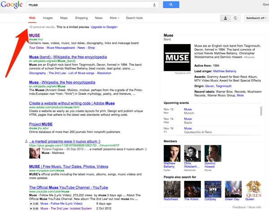Open the Muse Messageboard sitelink
The width and height of the screenshot is (269, 211).
coord(61,48)
